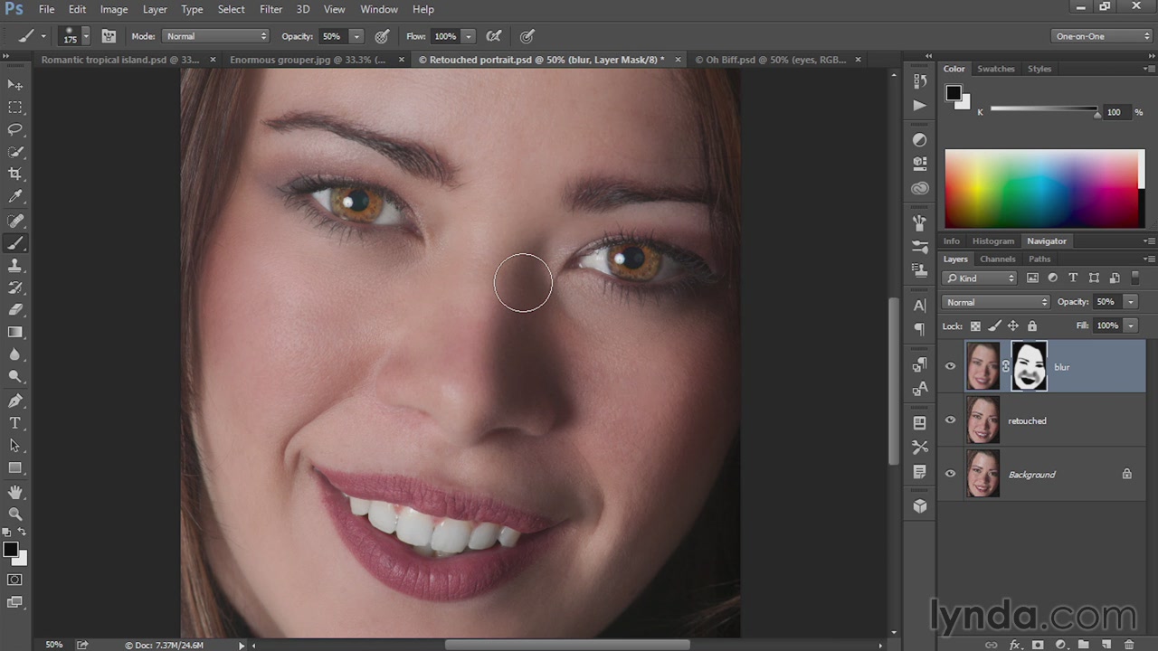This screenshot has height=651, width=1158.
Task: Toggle lock all for layer
Action: 1032,325
